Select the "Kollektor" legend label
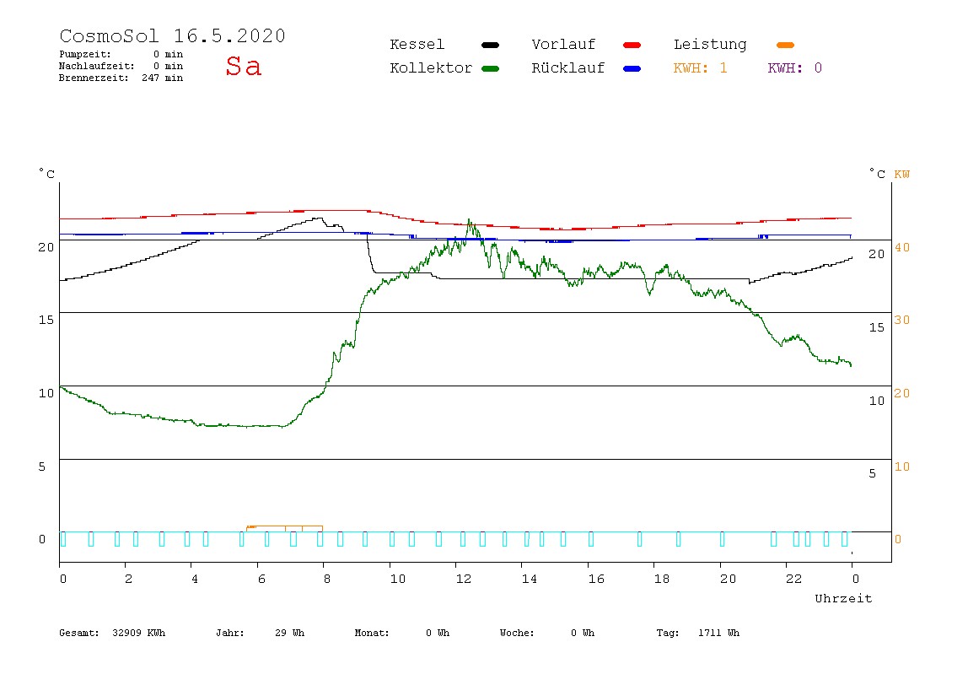The width and height of the screenshot is (968, 685). [x=431, y=68]
